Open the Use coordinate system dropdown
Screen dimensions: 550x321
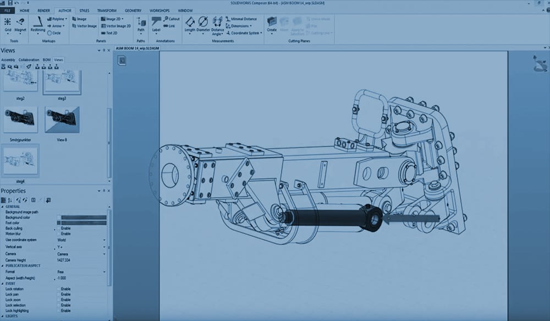coord(105,240)
